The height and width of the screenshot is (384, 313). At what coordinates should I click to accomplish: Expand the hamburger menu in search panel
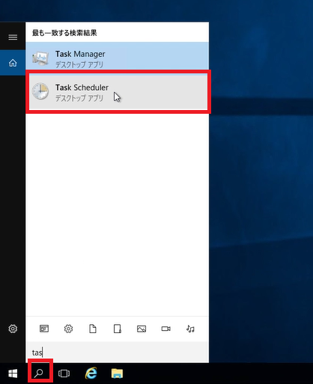(x=13, y=37)
